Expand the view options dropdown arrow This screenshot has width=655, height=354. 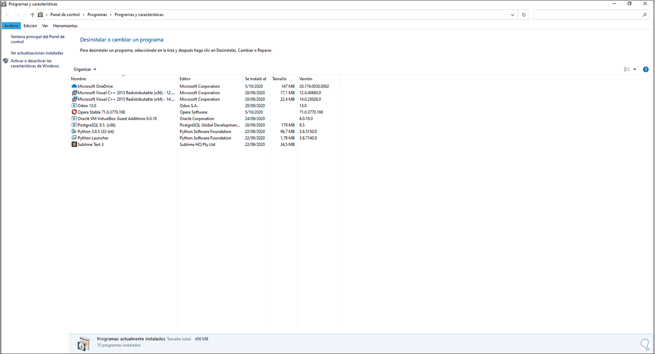coord(635,69)
